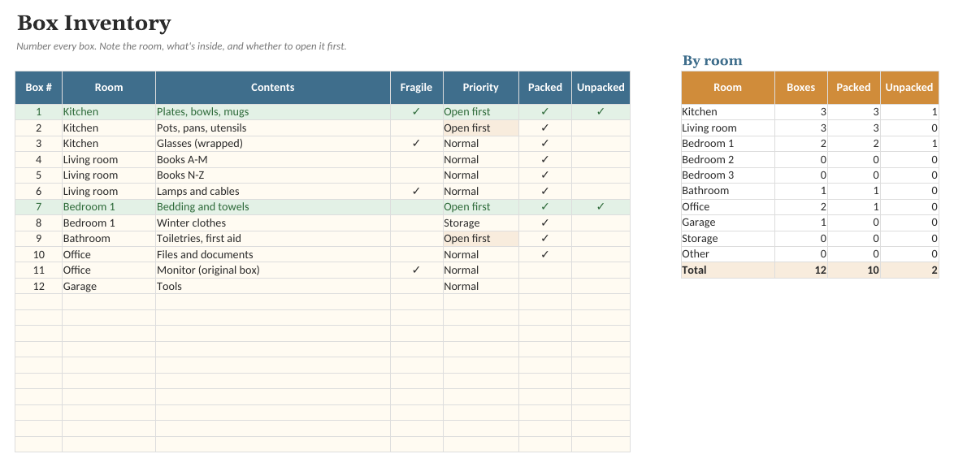Viewport: 954px width, 467px height.
Task: Select the first empty Contents cell below Tools
Action: [272, 301]
